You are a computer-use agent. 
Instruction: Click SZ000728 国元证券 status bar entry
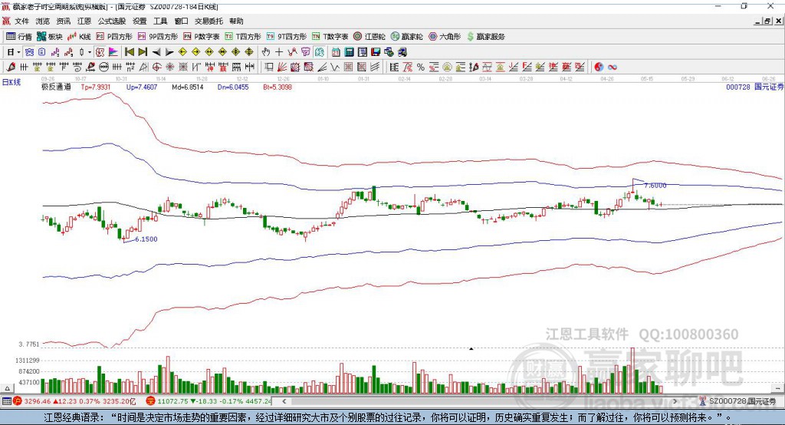(738, 401)
